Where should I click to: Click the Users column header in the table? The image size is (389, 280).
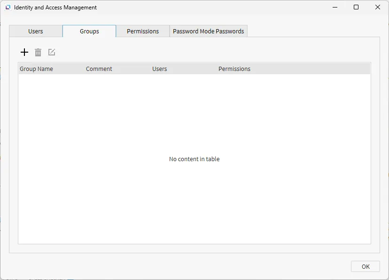coord(160,69)
